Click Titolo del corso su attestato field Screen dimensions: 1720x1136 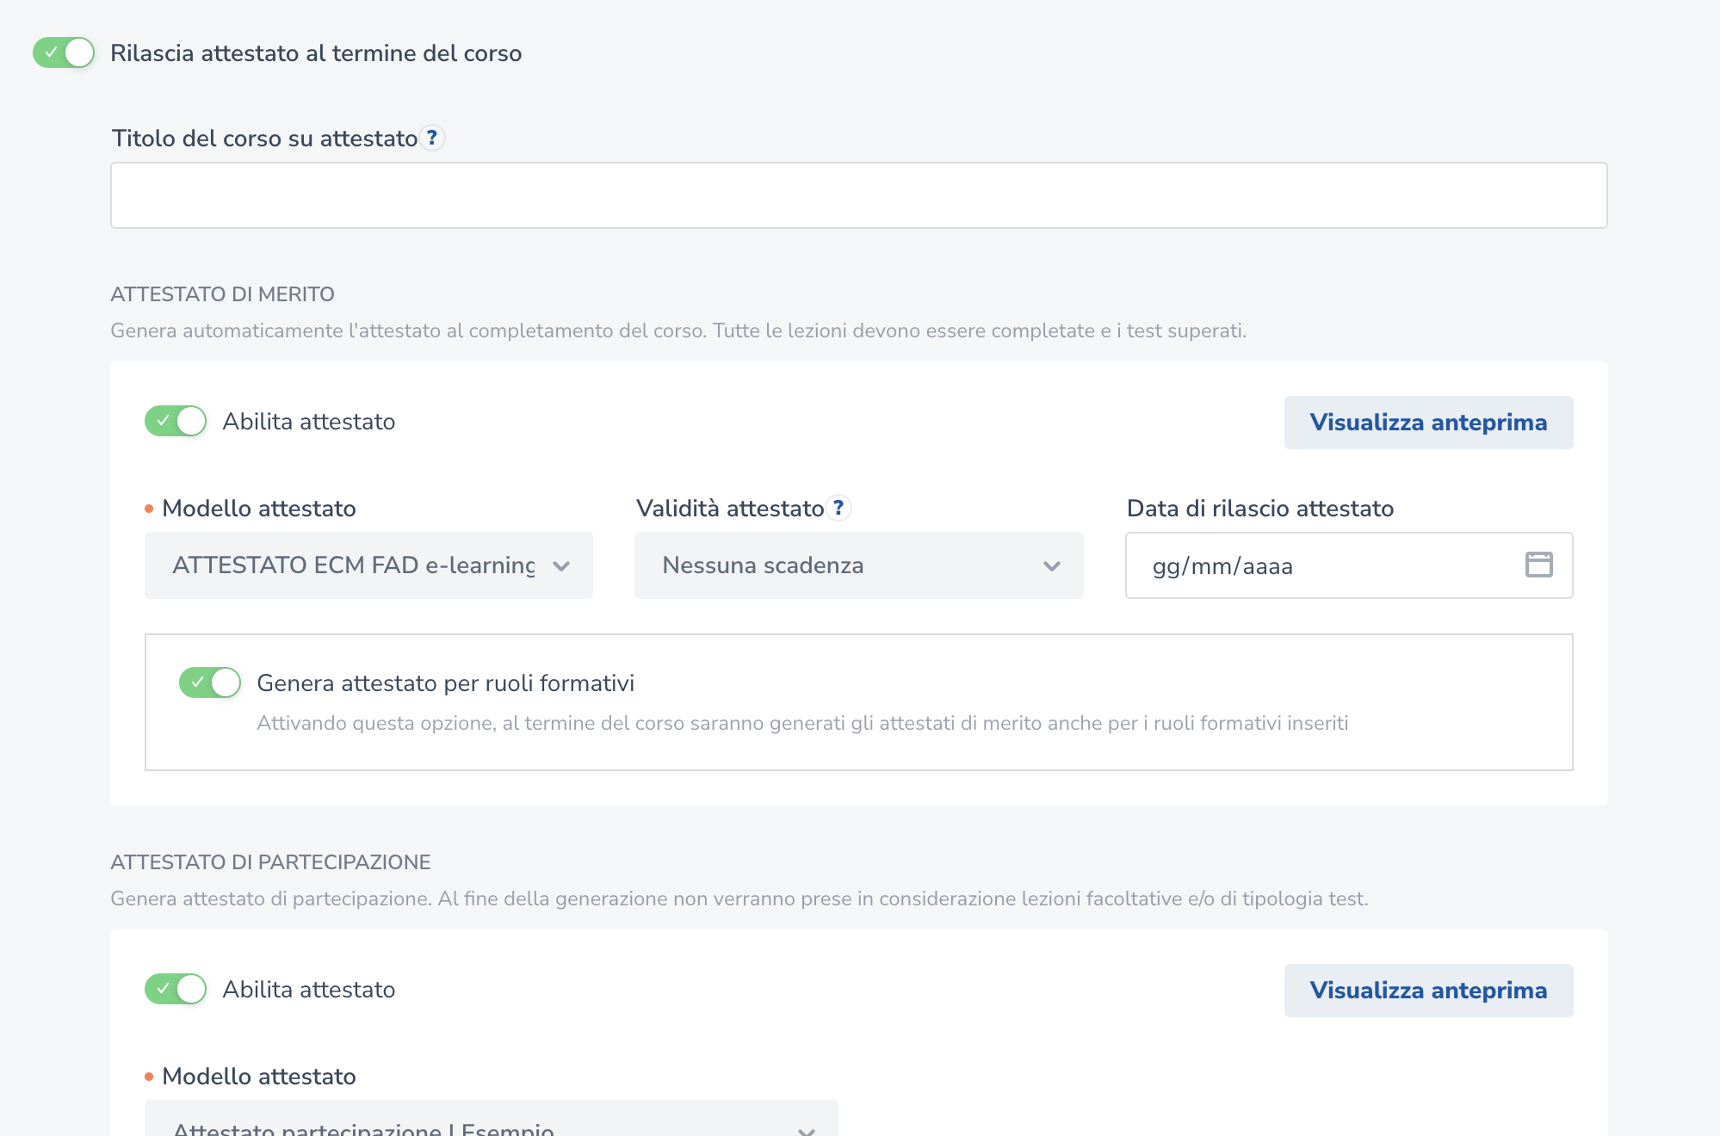858,195
